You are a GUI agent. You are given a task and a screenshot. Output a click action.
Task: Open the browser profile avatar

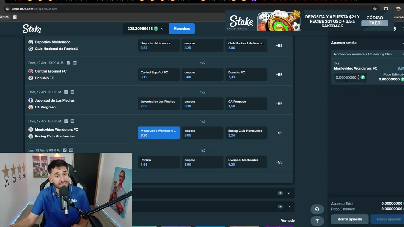(398, 9)
